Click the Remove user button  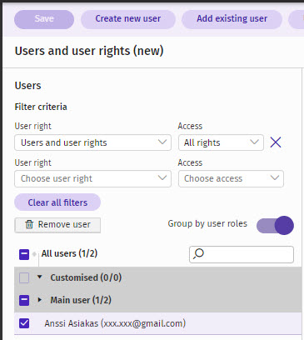(x=57, y=224)
